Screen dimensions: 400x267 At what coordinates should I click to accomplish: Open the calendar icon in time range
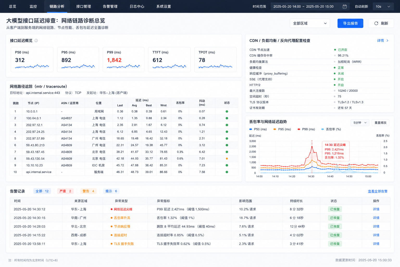pos(345,7)
